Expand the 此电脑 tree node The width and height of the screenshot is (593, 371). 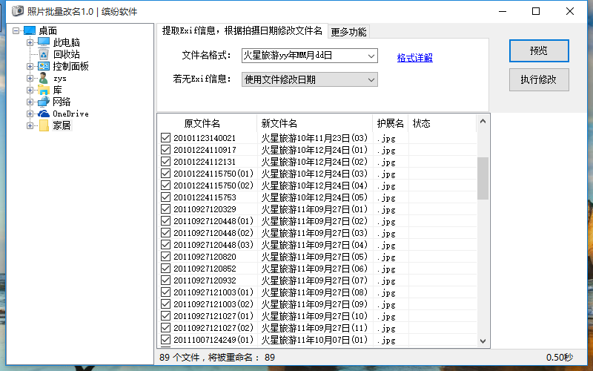tap(30, 42)
